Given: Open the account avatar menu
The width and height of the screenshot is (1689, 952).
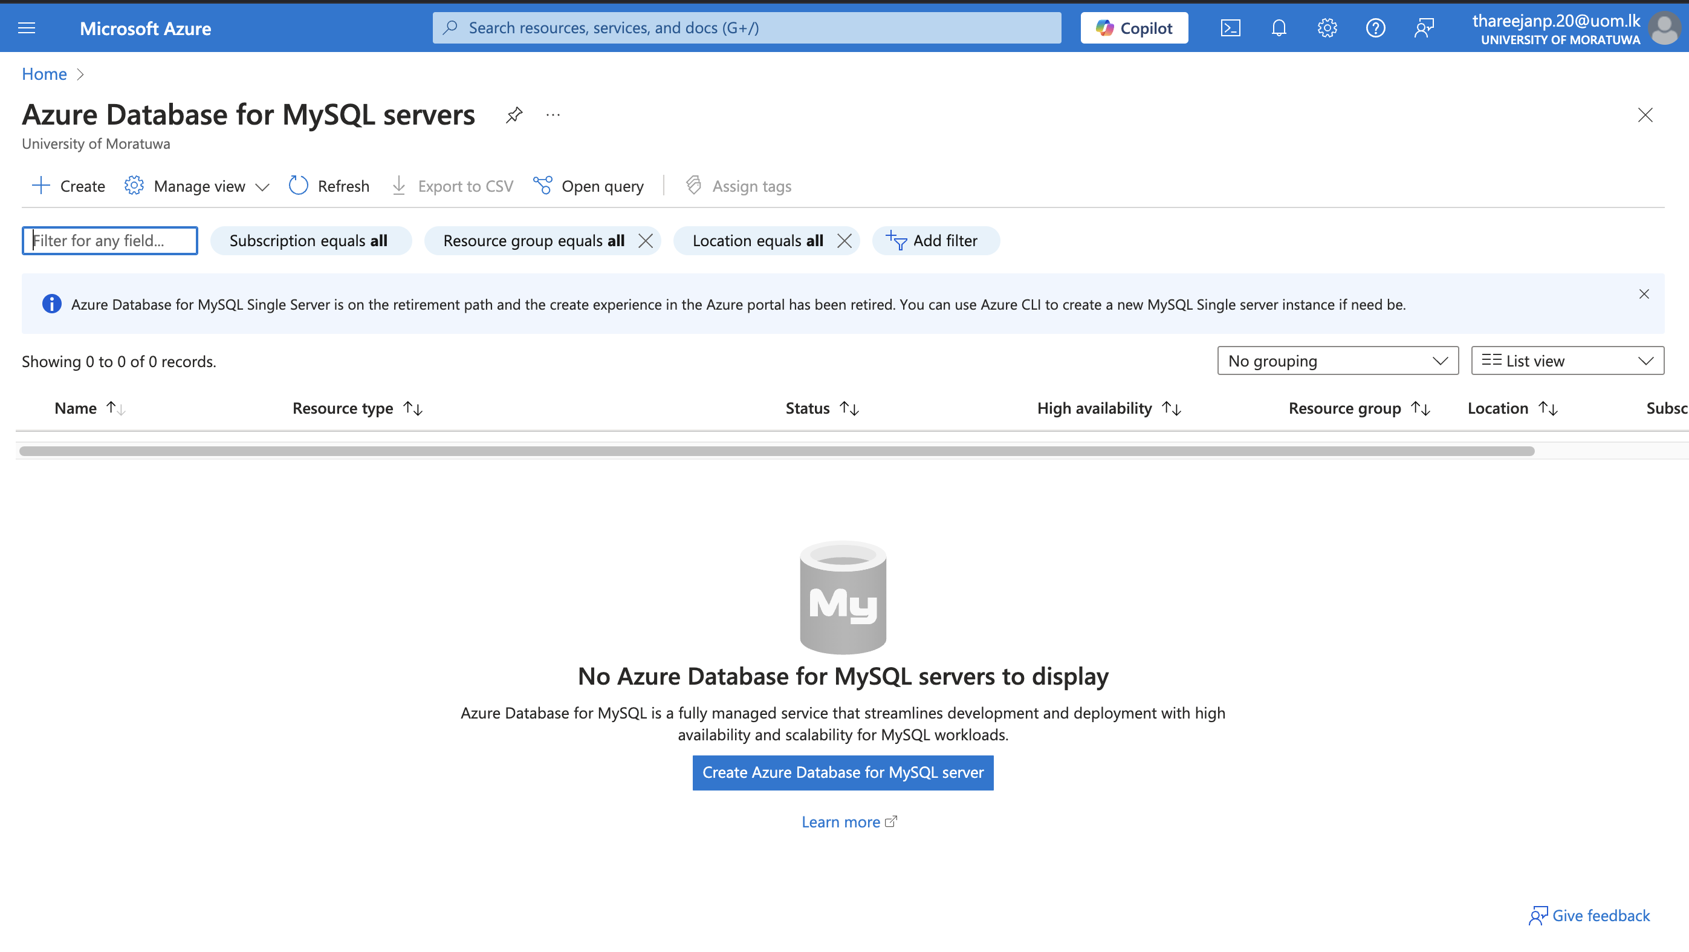Looking at the screenshot, I should click(1664, 28).
